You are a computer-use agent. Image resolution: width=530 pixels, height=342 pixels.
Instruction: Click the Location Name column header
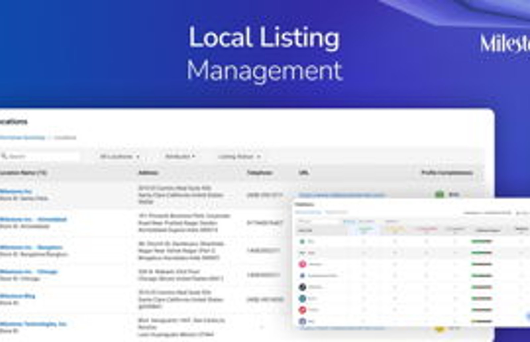coord(23,173)
